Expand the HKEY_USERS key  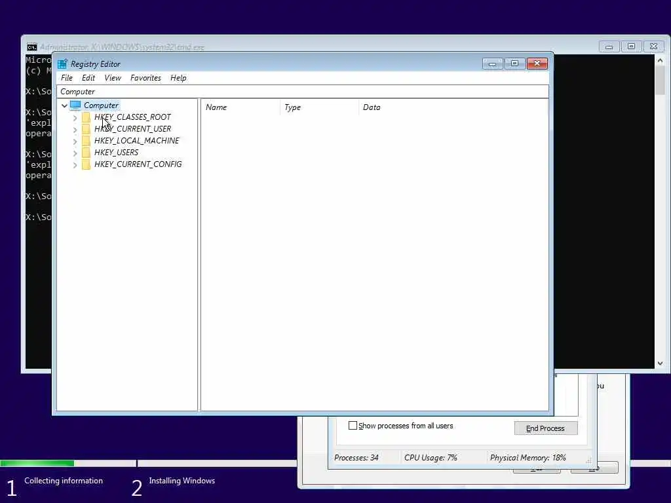pyautogui.click(x=75, y=153)
